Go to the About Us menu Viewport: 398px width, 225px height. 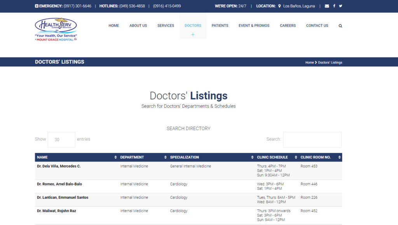[x=138, y=26]
